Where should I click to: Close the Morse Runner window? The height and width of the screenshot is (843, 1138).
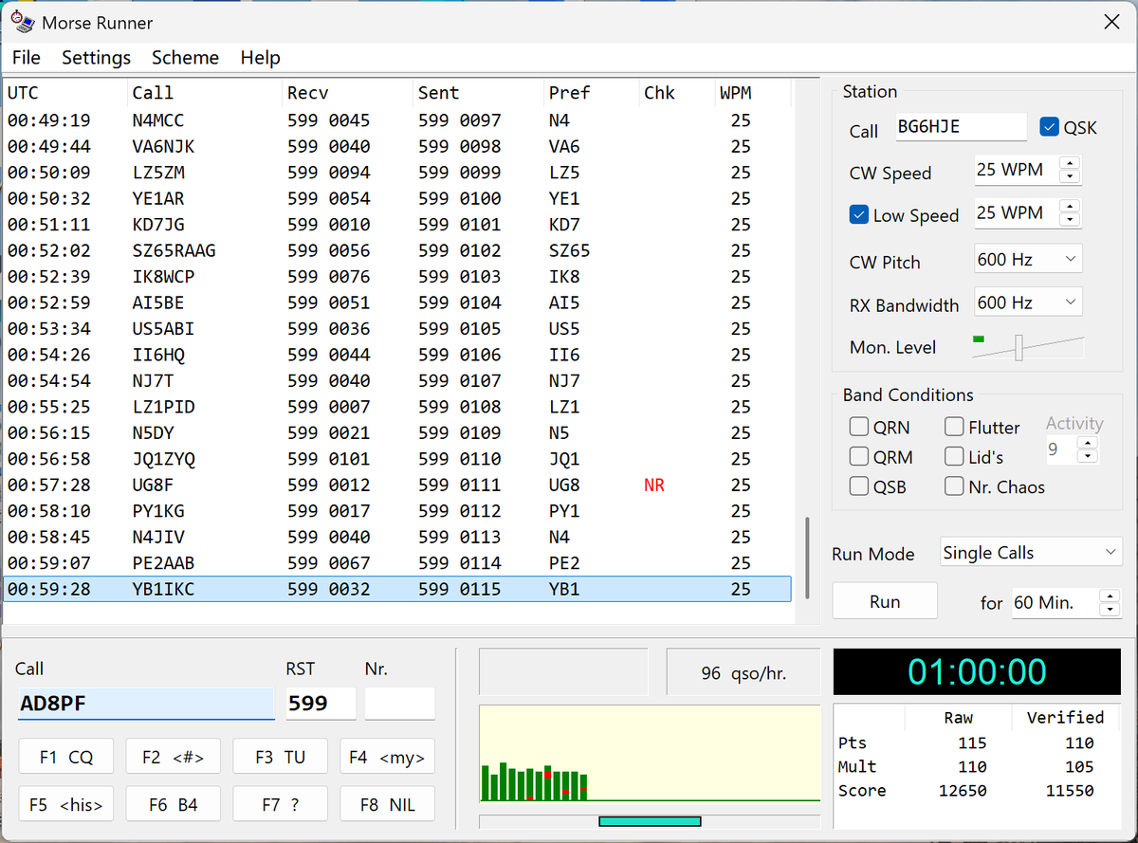click(x=1110, y=22)
